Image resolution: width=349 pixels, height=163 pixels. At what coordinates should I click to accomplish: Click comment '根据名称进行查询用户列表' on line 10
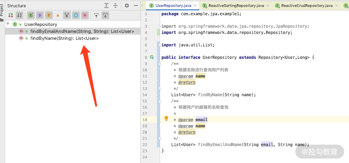point(203,70)
